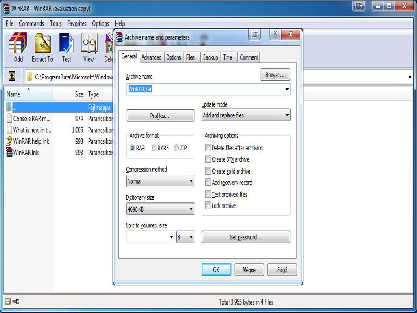Click the folder icon in address bar

click(30, 77)
